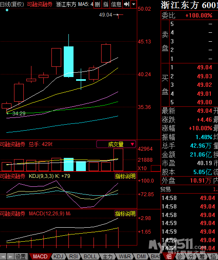
Task: Select the 筹 chip distribution tab
Action: click(202, 257)
